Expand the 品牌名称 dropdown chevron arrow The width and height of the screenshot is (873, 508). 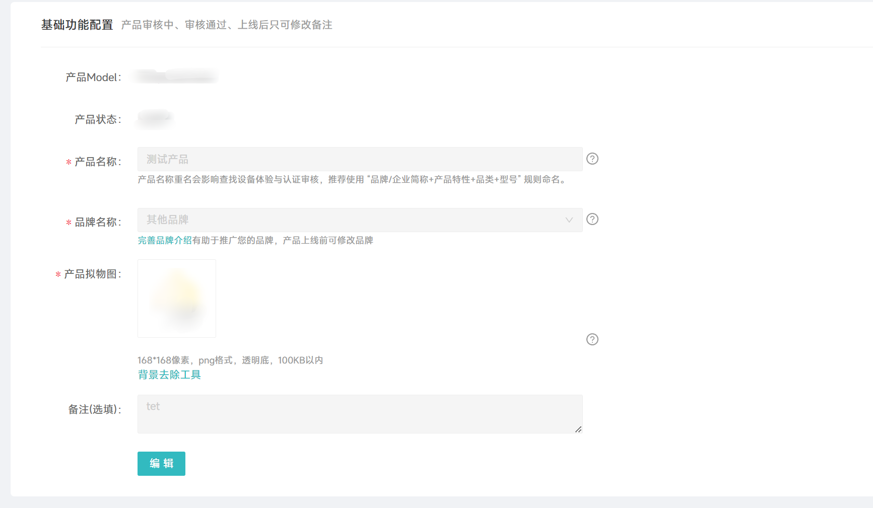[569, 220]
